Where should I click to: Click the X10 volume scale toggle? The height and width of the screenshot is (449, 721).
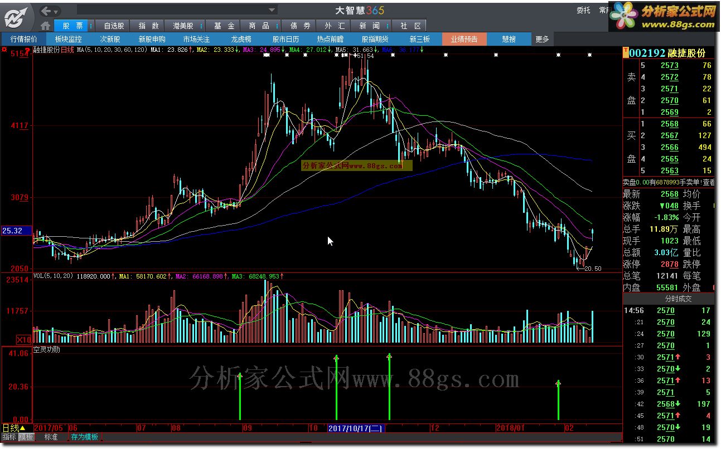click(23, 339)
